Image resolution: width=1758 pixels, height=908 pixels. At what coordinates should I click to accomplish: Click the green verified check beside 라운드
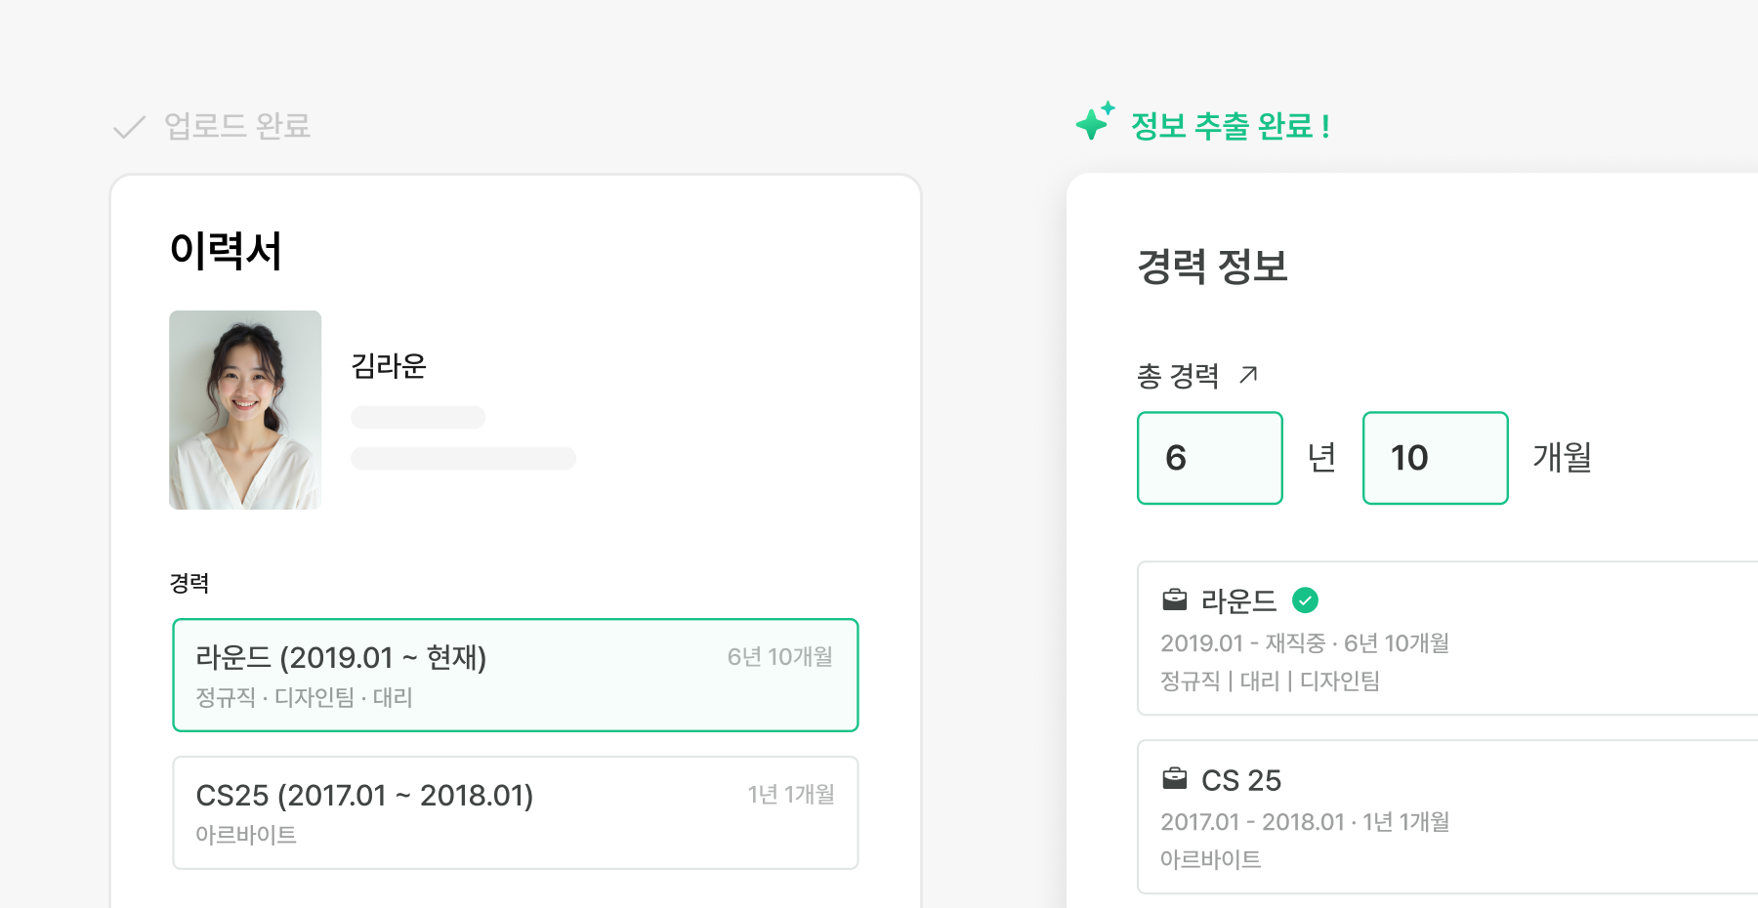coord(1305,600)
